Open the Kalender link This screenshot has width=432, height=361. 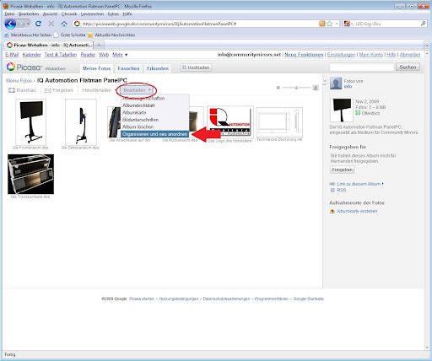tap(31, 55)
